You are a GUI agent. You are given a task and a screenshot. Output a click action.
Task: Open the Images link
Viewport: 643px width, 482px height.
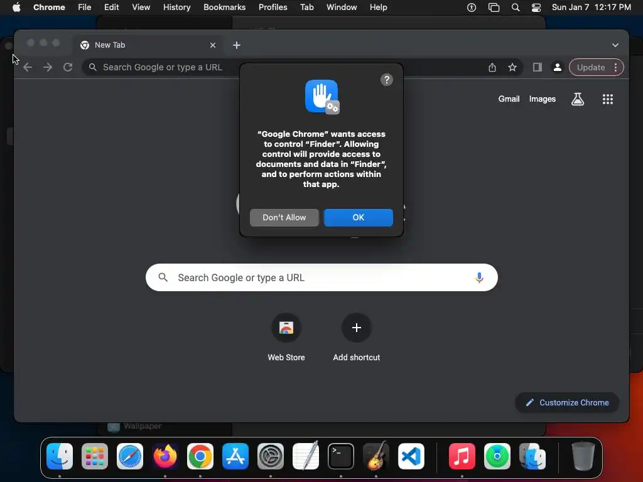point(542,99)
